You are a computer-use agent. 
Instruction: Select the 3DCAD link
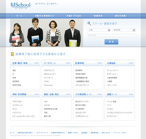coord(47,105)
